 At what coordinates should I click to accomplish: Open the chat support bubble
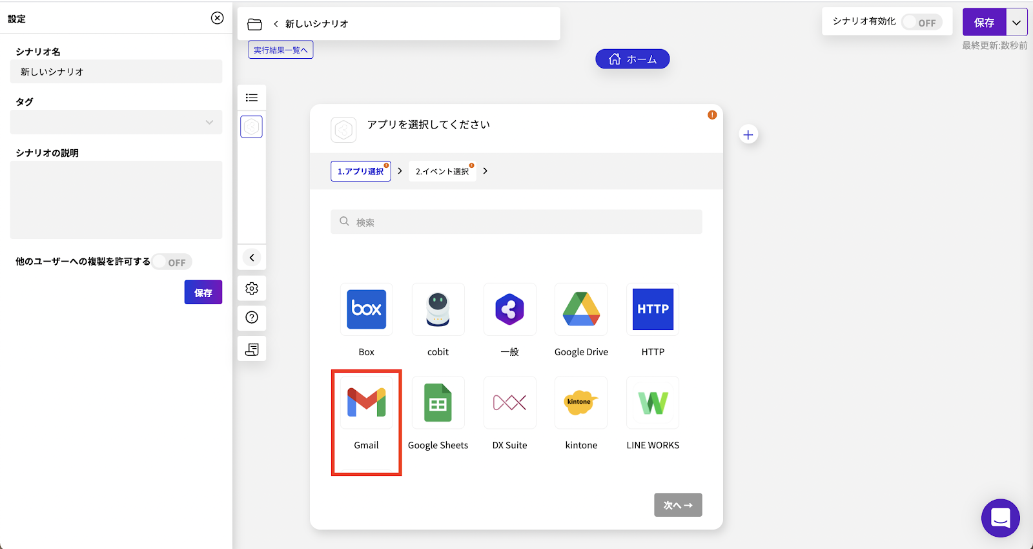point(1001,518)
